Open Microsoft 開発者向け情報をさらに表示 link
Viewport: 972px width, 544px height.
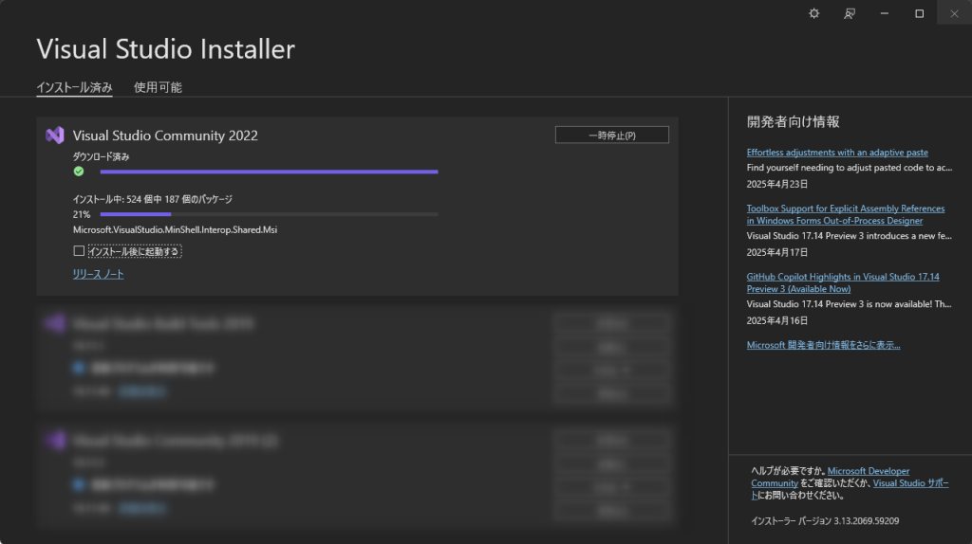pyautogui.click(x=823, y=345)
